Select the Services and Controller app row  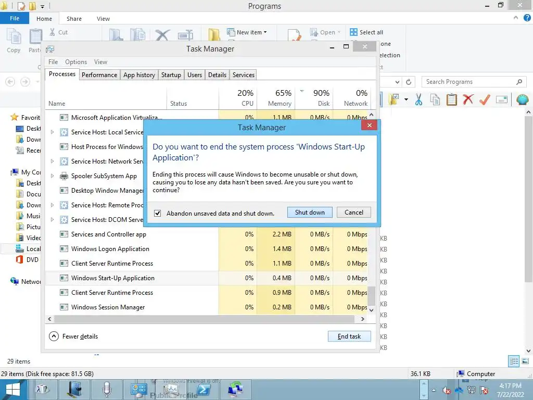(206, 234)
